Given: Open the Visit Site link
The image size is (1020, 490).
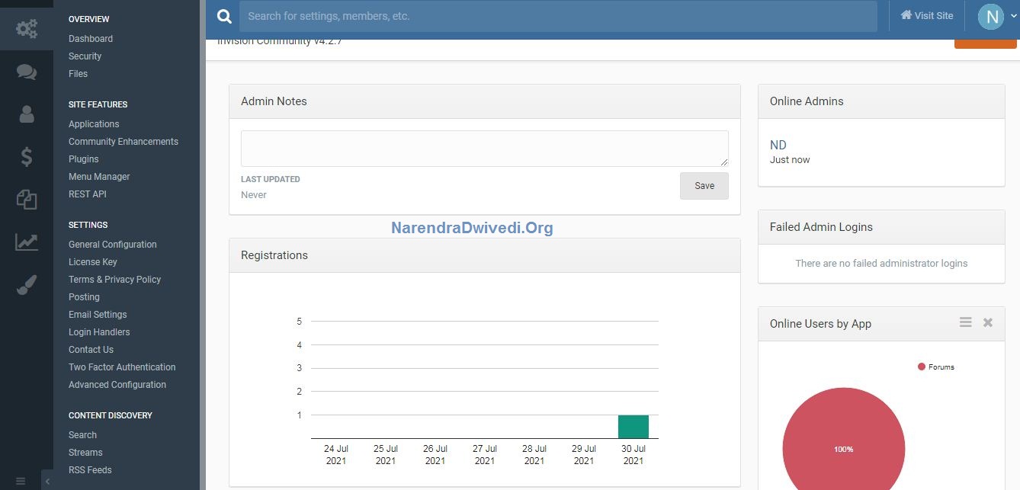Looking at the screenshot, I should click(x=925, y=15).
